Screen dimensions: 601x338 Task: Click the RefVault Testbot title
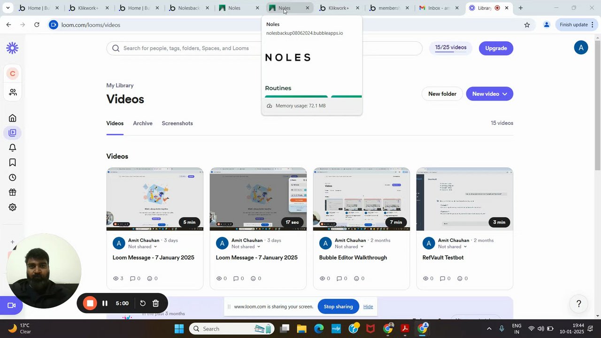pos(443,258)
